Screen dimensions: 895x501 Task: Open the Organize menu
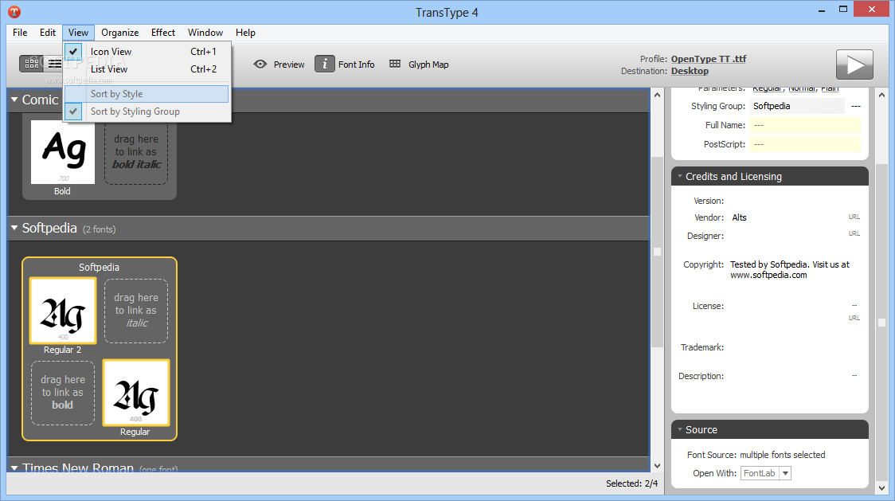pos(120,33)
